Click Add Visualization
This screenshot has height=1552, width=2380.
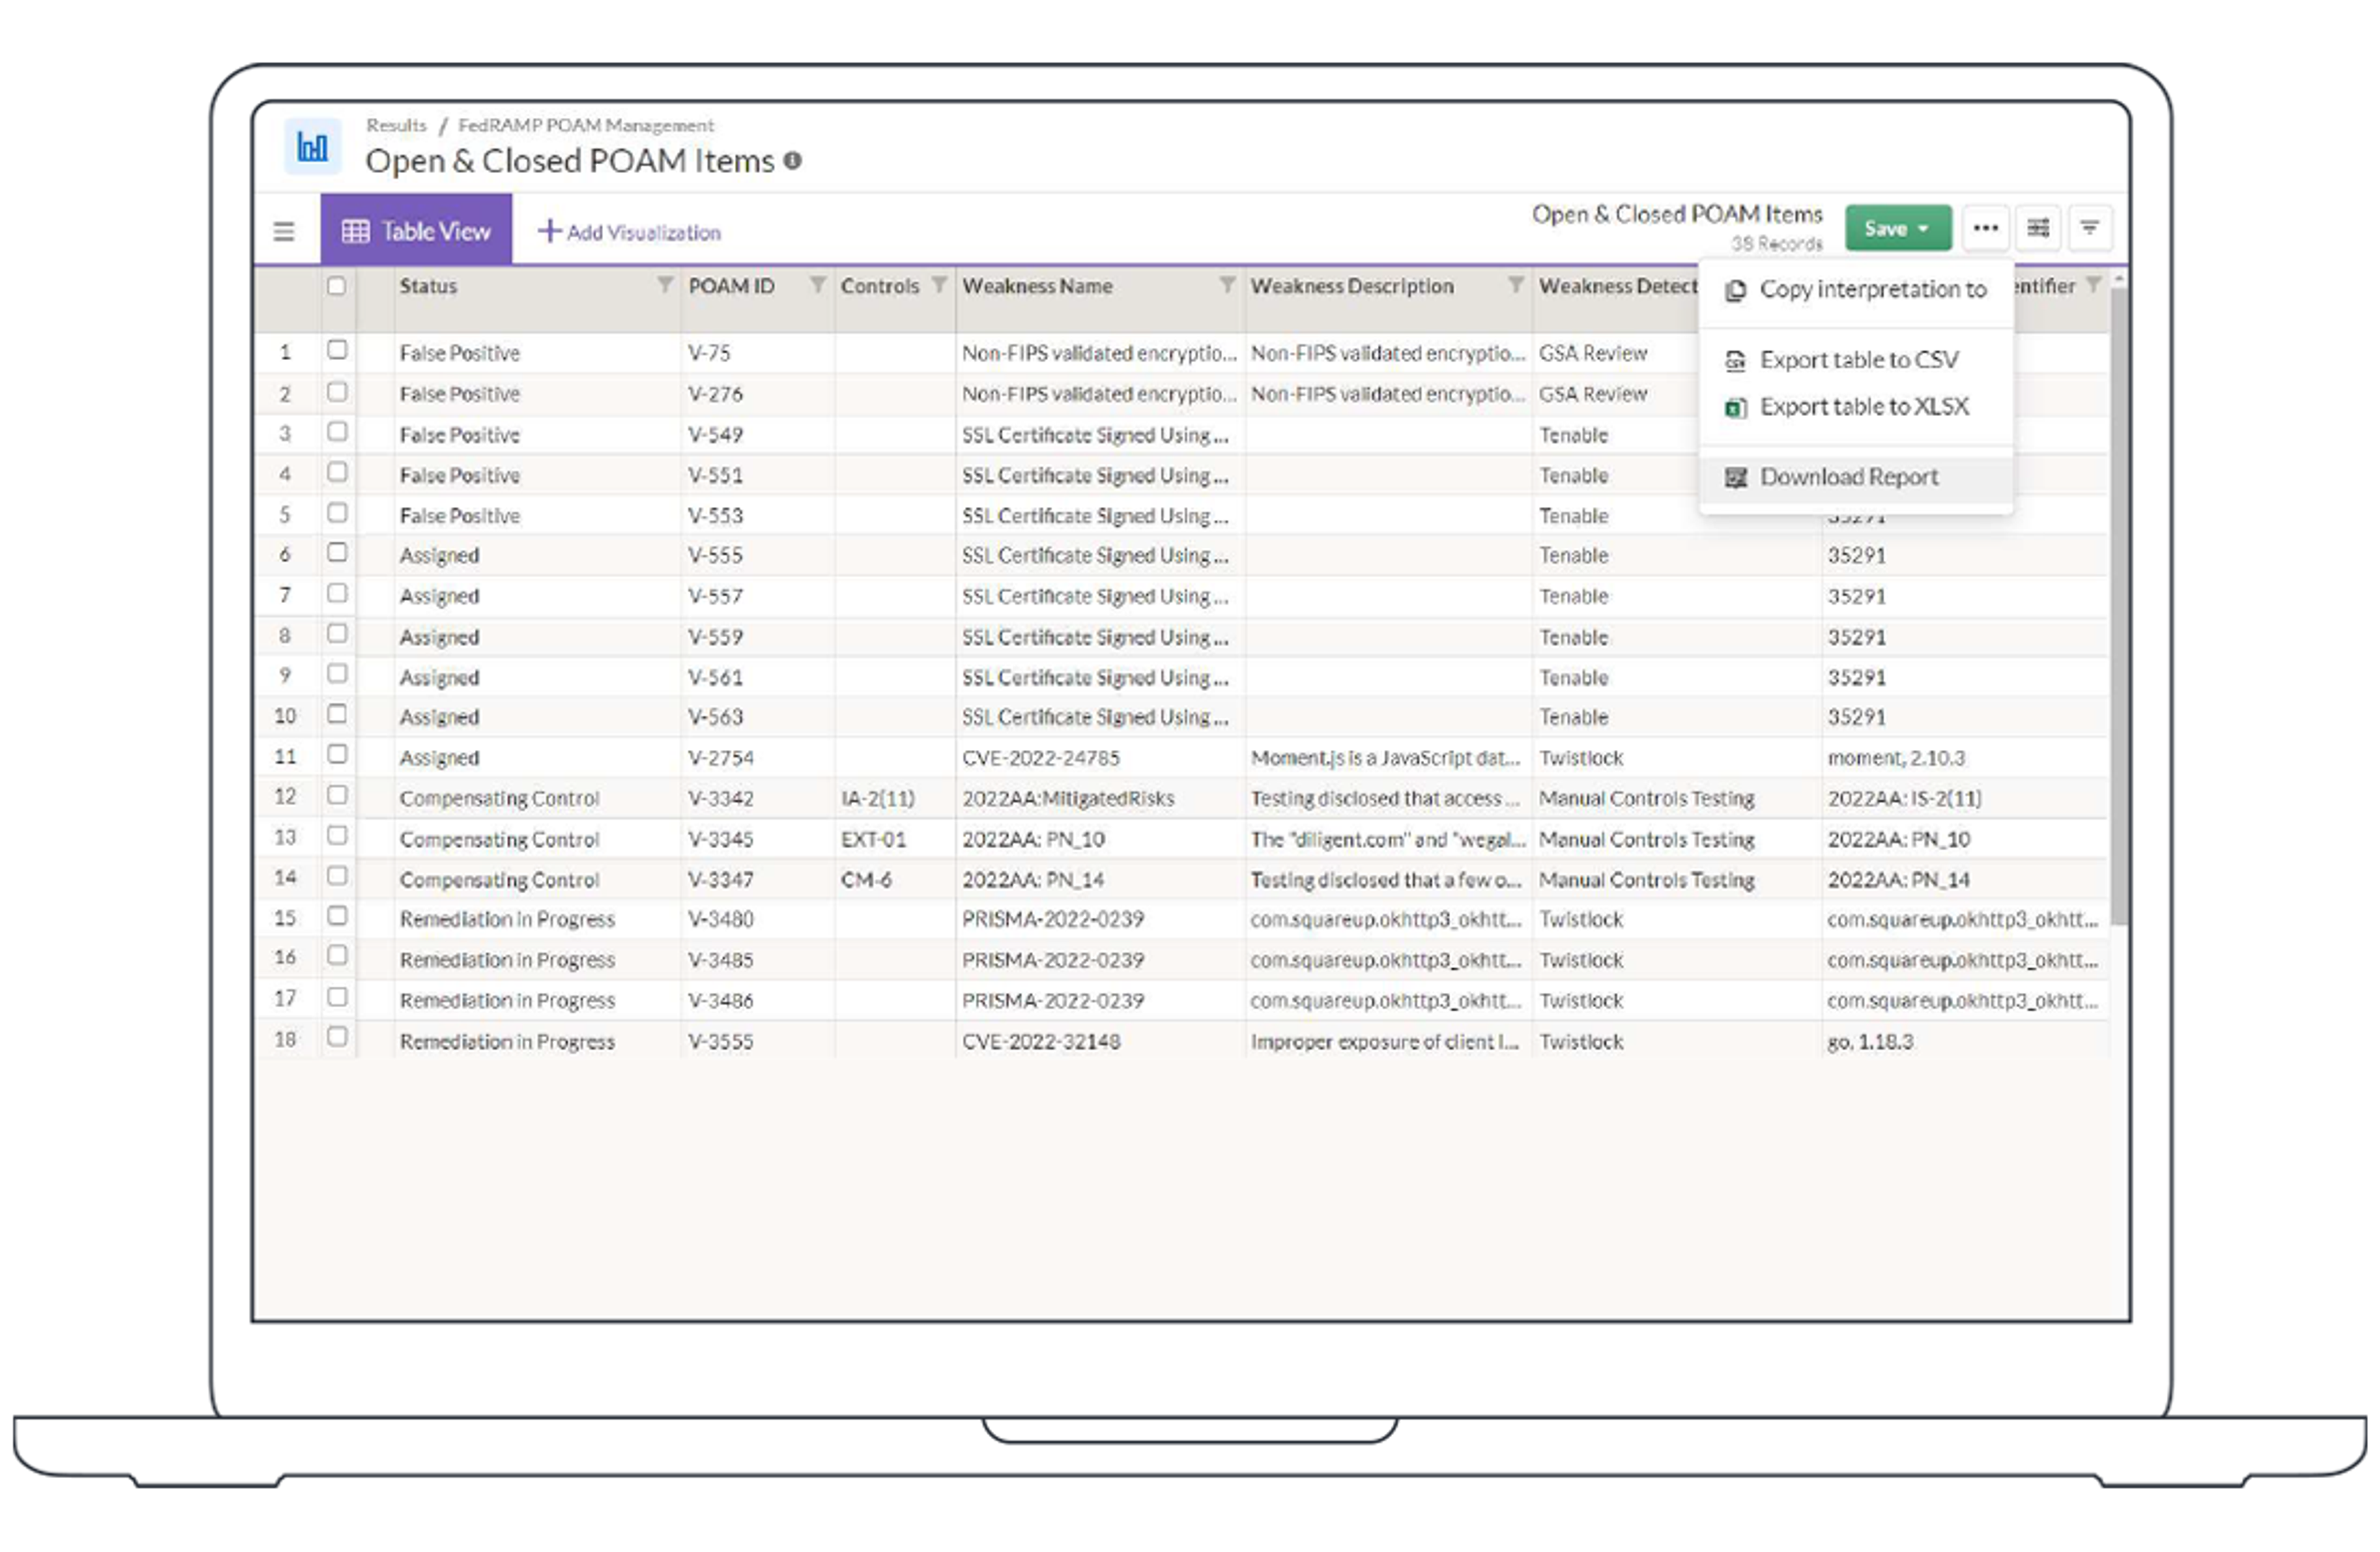tap(630, 232)
